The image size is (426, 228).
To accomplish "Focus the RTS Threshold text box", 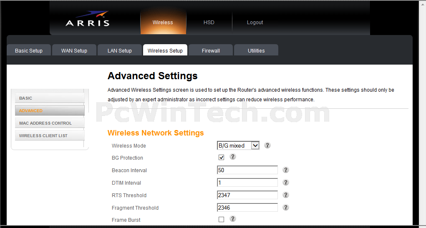I will [247, 195].
